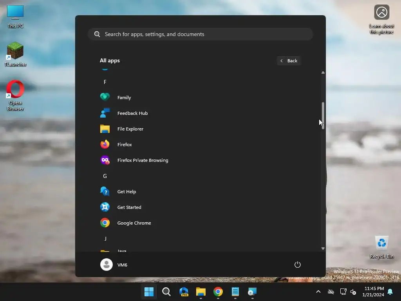Image resolution: width=401 pixels, height=301 pixels.
Task: Click the Google Chrome label text
Action: pyautogui.click(x=134, y=223)
